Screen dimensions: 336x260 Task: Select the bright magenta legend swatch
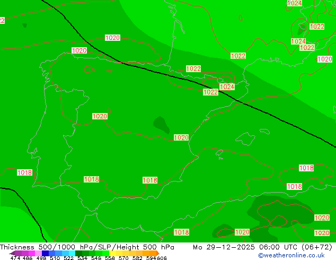coord(32,253)
